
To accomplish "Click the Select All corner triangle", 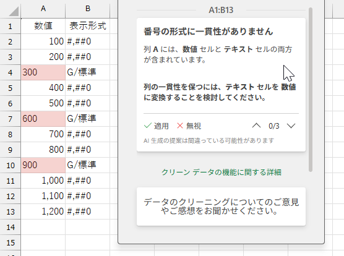I will 14,11.
